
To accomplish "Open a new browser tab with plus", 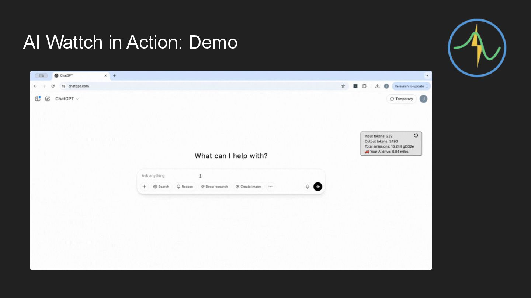I will click(114, 75).
